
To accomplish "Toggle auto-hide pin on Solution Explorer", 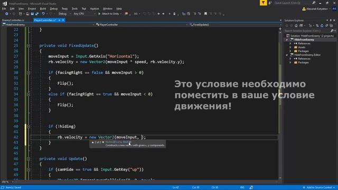I will coord(331,20).
